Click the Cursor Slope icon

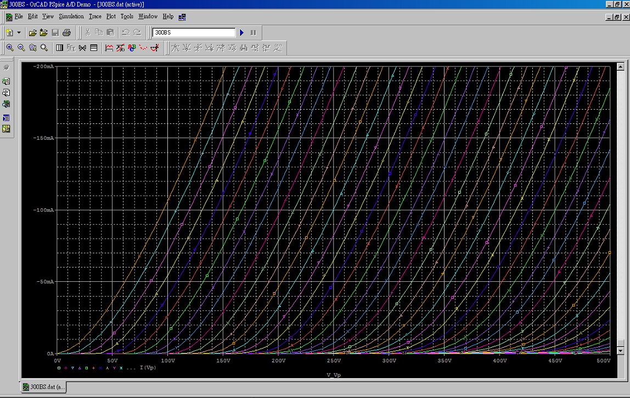198,48
